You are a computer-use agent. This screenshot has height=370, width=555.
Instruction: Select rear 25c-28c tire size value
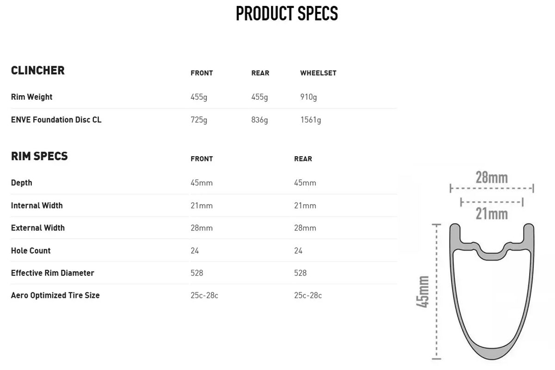point(308,295)
